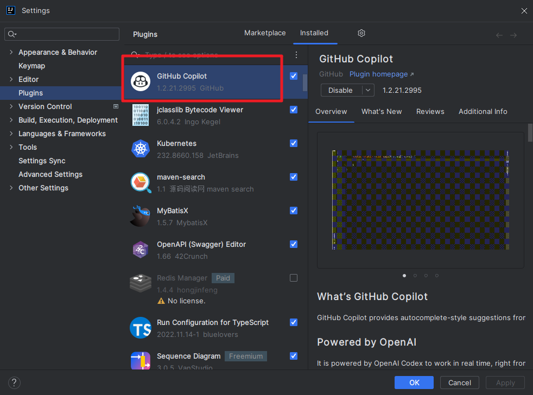The width and height of the screenshot is (533, 395).
Task: Click the No license warning icon
Action: (x=161, y=301)
